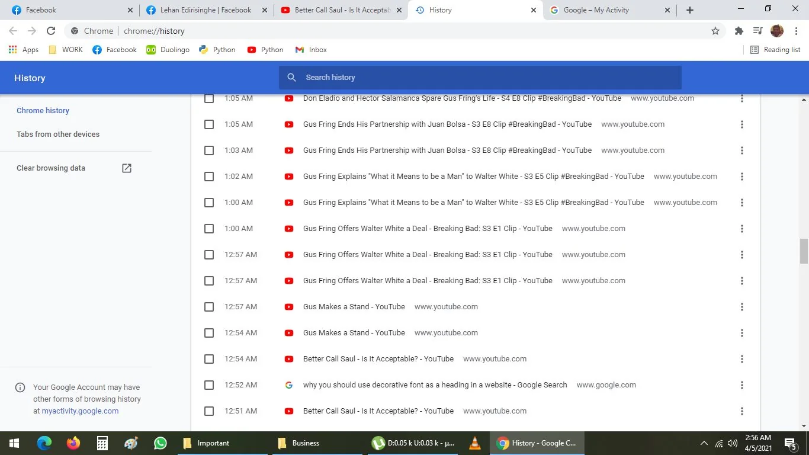Open the Chrome profile avatar
809x455 pixels.
pos(777,31)
